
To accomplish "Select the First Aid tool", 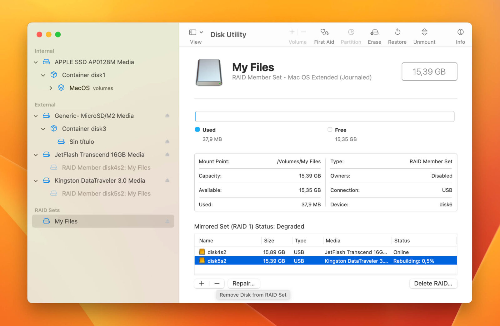I will (x=324, y=35).
